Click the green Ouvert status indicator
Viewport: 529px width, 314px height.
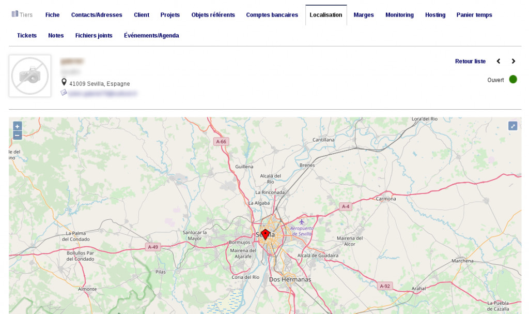tap(513, 80)
